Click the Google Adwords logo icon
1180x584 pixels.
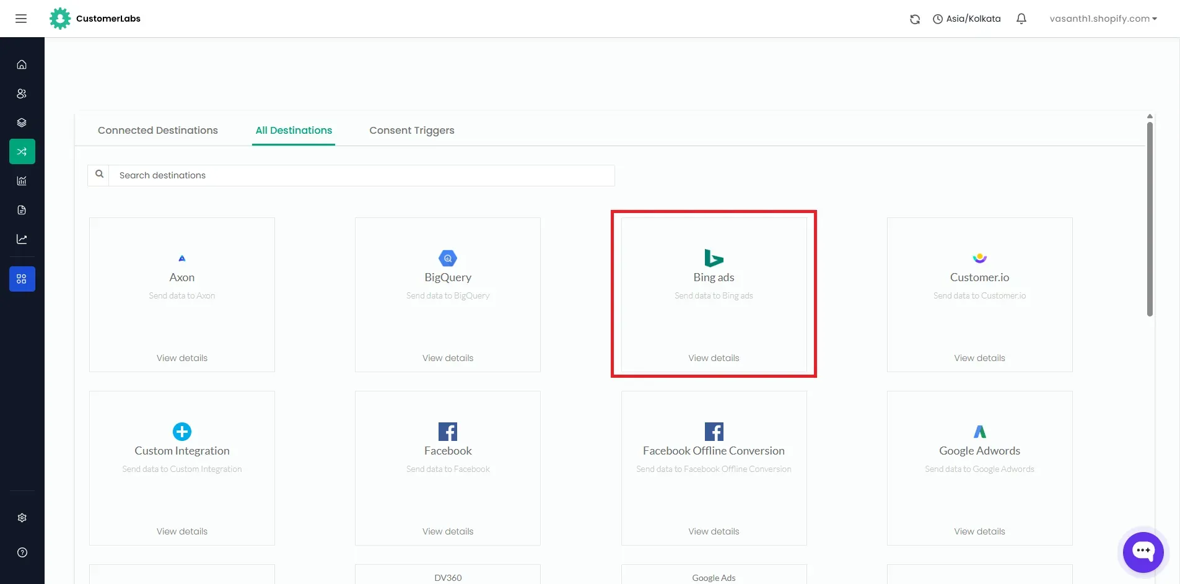980,432
